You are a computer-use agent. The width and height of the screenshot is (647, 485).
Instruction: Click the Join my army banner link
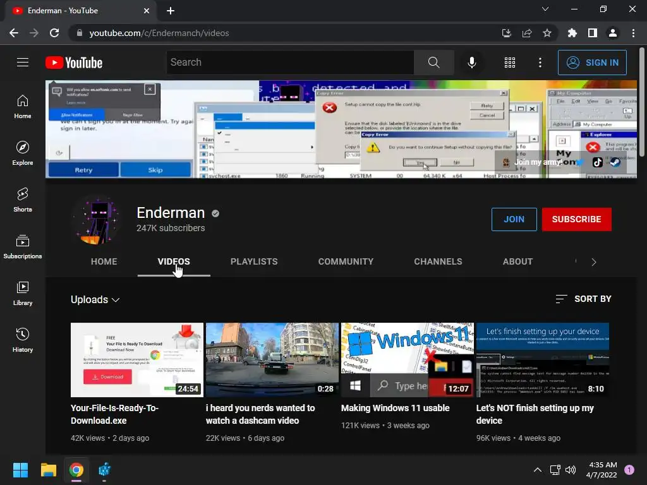[x=538, y=162]
